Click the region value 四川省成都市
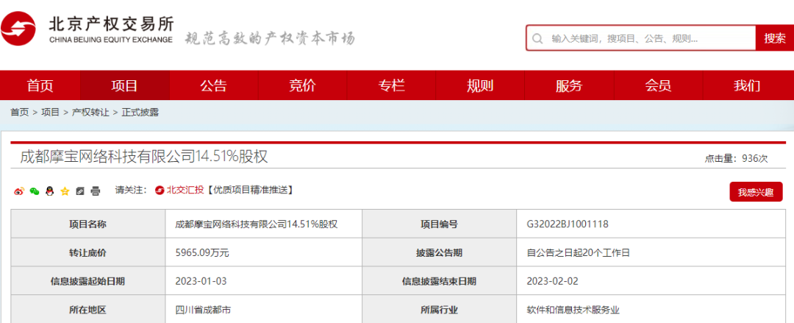Screen dimensions: 794x323 pyautogui.click(x=203, y=309)
